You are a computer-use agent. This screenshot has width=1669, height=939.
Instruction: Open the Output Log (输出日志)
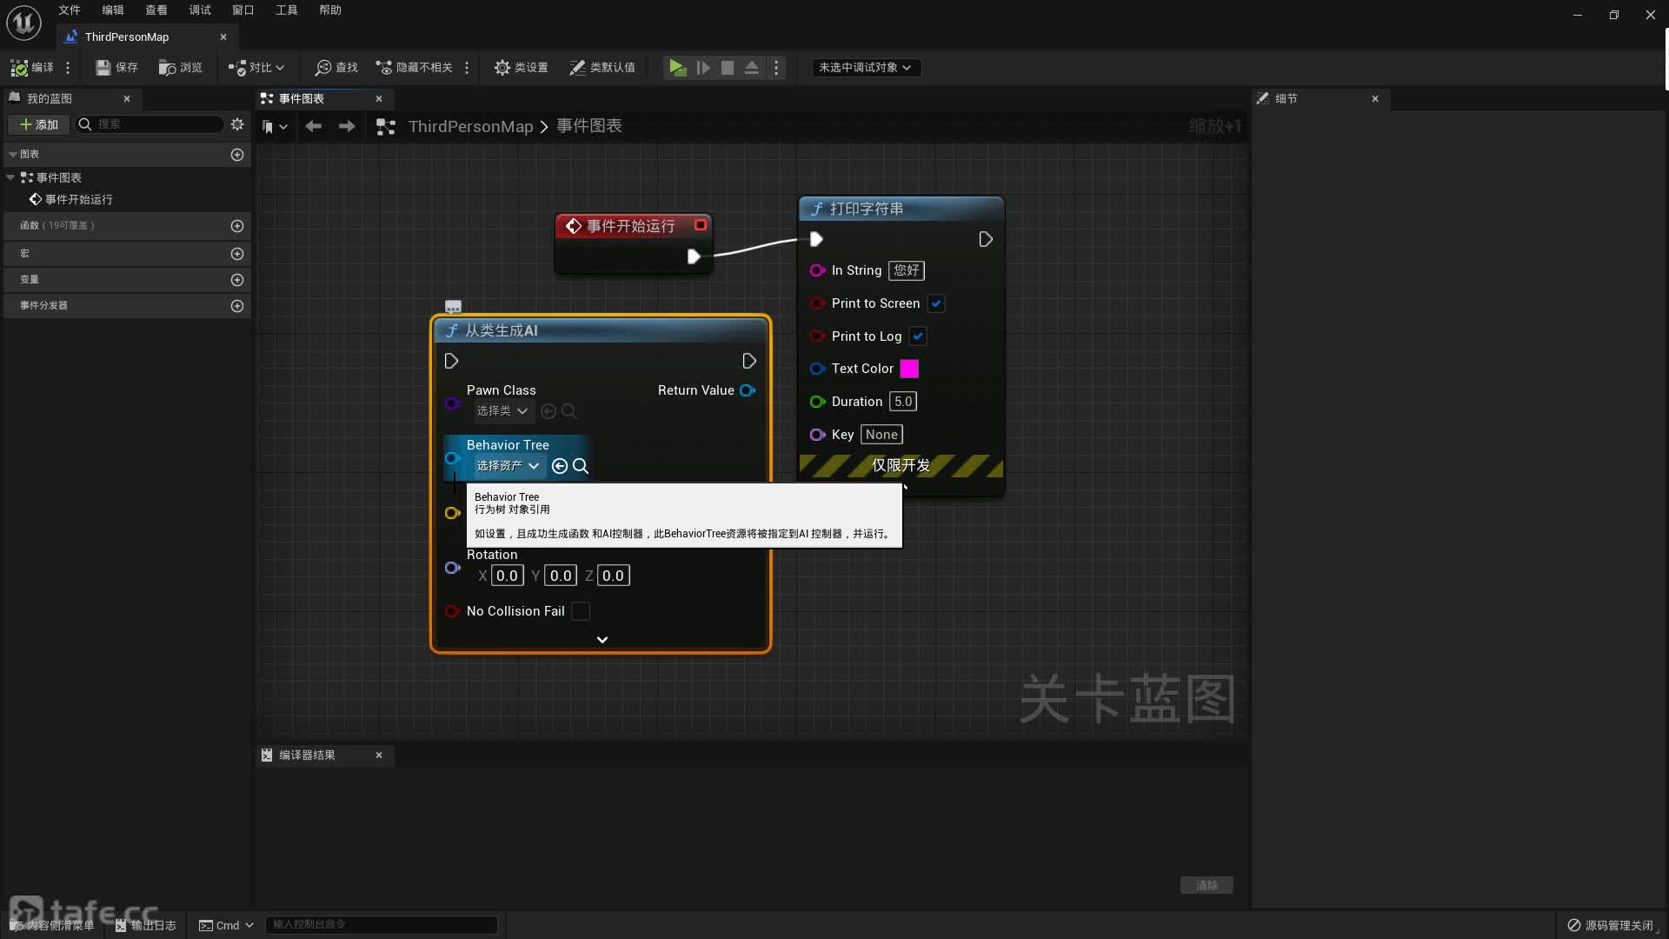pos(146,925)
